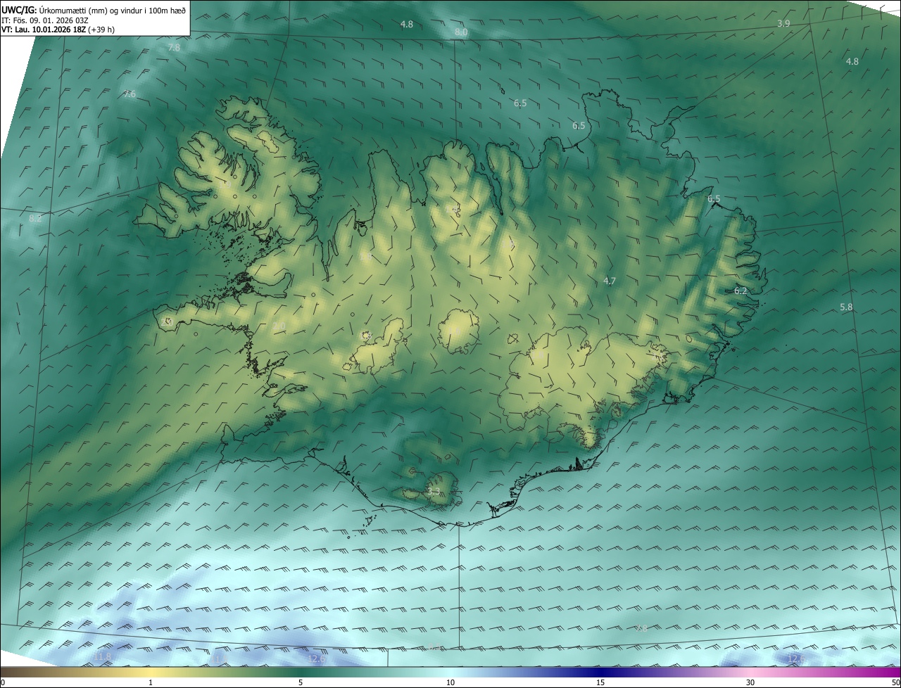Click the colorbar tick label 1
The image size is (901, 688).
coord(151,683)
